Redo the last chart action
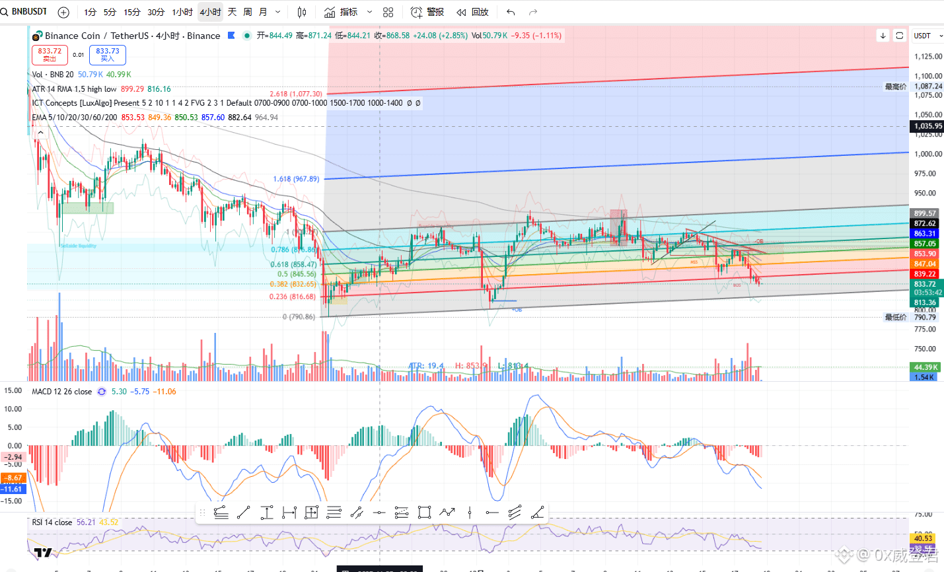Image resolution: width=944 pixels, height=572 pixels. [533, 12]
